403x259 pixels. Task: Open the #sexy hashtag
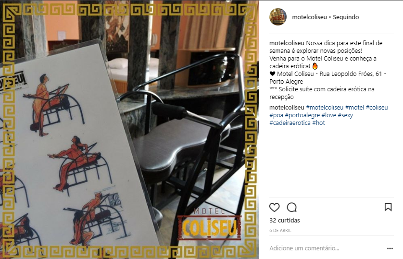(345, 115)
